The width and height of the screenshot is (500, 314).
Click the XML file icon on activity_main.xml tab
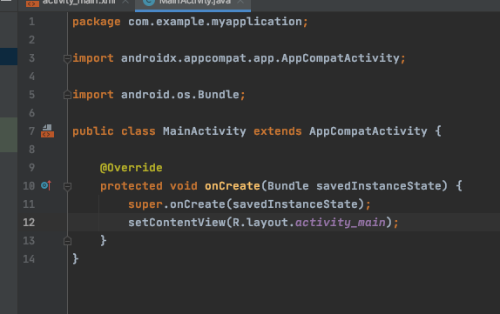coord(32,3)
